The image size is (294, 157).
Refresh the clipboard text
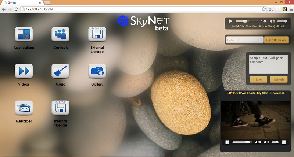pos(279,79)
